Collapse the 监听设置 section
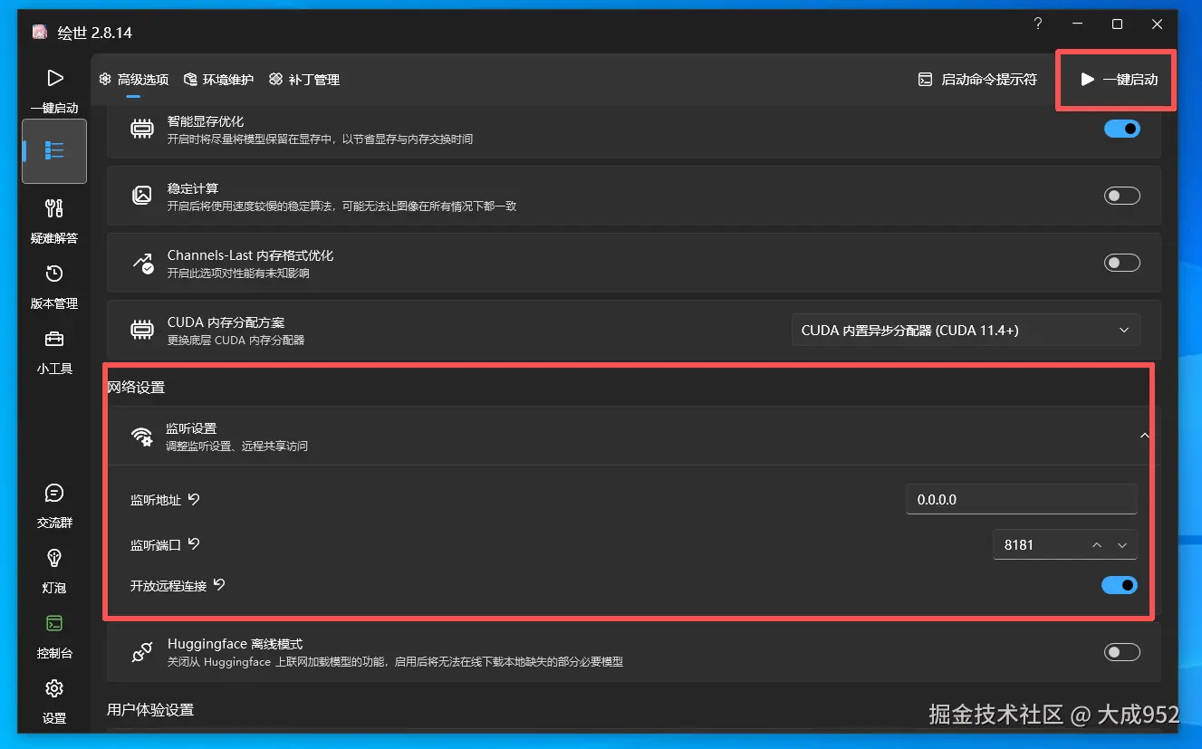The width and height of the screenshot is (1202, 749). [1144, 435]
